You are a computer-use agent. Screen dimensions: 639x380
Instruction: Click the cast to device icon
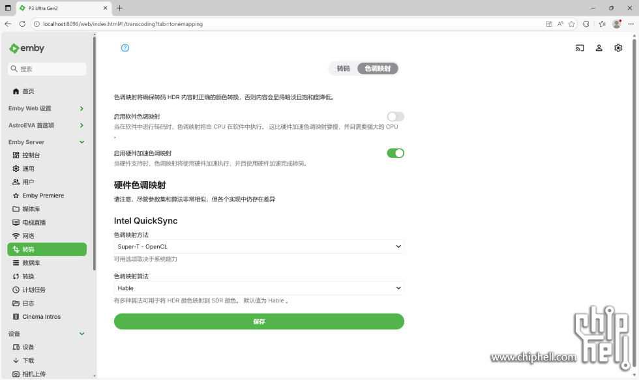(x=580, y=48)
